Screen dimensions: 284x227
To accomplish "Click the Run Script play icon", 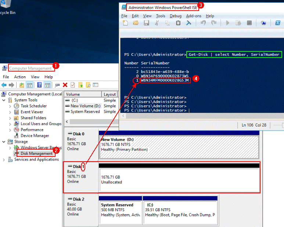I will (x=227, y=23).
